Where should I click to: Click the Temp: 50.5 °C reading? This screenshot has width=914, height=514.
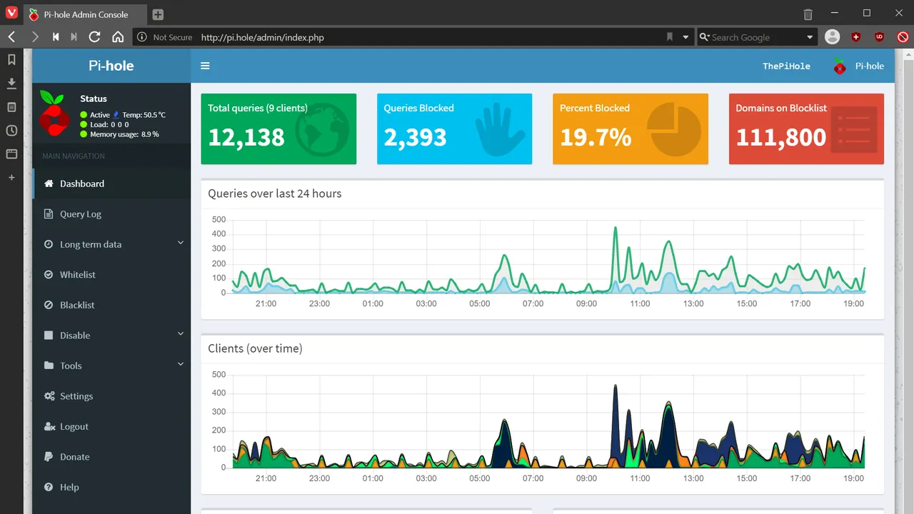pos(144,115)
